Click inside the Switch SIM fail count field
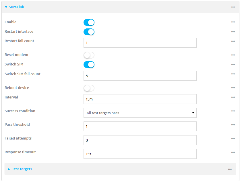Viewport: 240px width, 182px height. [140, 75]
